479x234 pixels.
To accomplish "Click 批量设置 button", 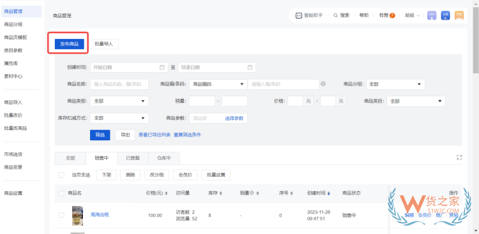I will pyautogui.click(x=216, y=175).
